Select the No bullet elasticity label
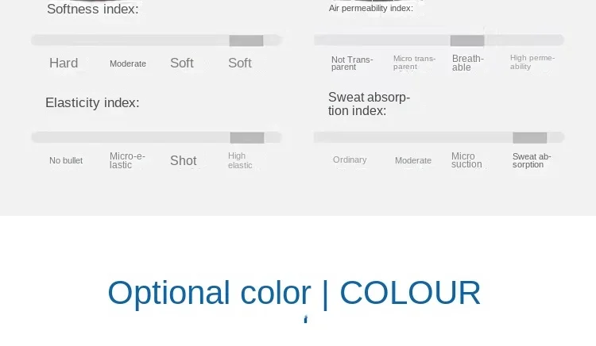The image size is (596, 346). 66,160
